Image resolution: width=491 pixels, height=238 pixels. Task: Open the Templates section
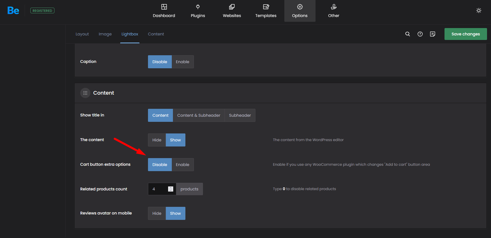[266, 11]
